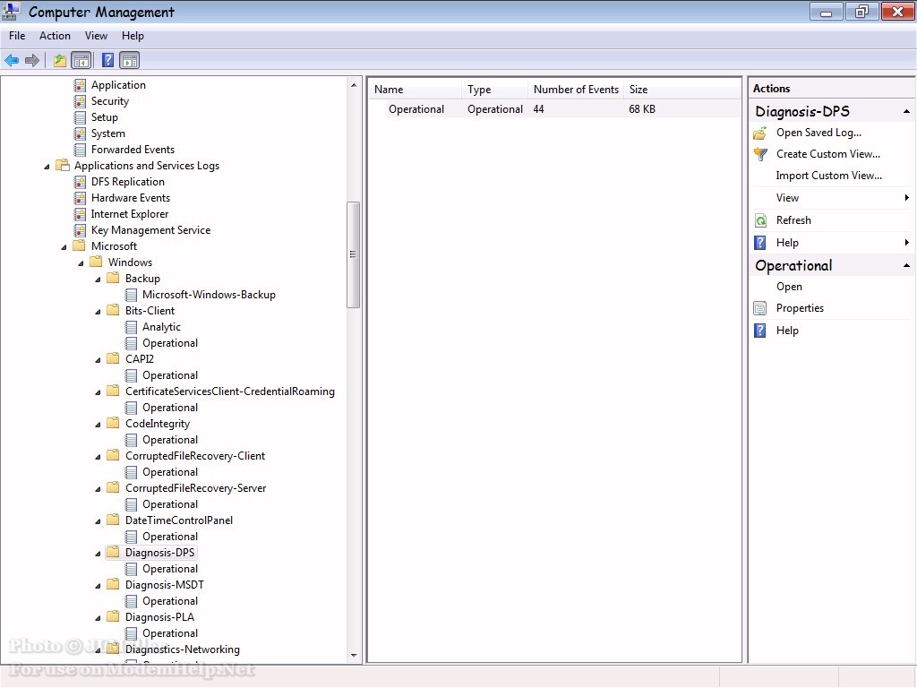
Task: Collapse the Microsoft tree node
Action: click(x=64, y=247)
